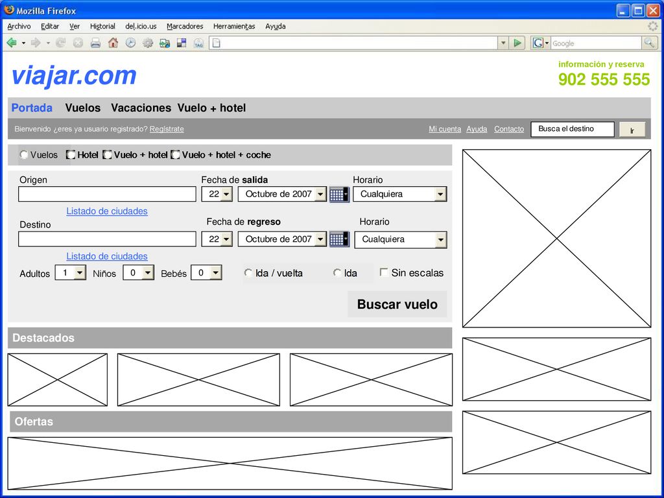The image size is (664, 498).
Task: Open the Ayuda menu in menu bar
Action: pyautogui.click(x=275, y=26)
